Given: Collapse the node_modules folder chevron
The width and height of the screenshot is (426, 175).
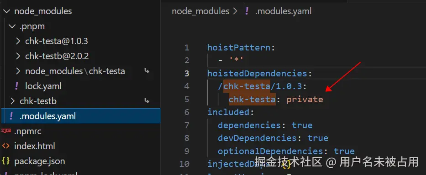Looking at the screenshot, I should point(7,11).
